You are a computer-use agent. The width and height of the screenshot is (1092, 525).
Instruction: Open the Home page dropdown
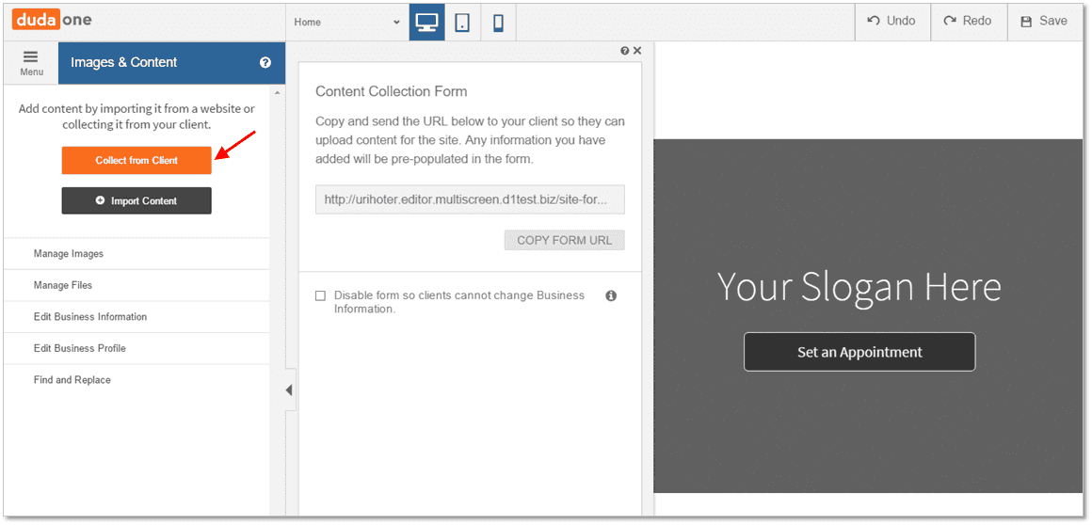[347, 23]
